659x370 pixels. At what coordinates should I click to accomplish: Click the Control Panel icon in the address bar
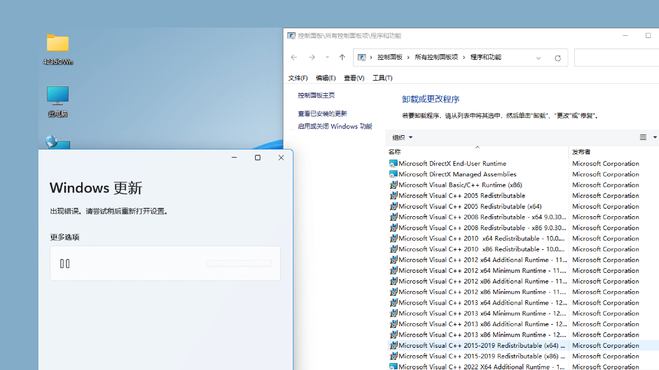click(362, 57)
